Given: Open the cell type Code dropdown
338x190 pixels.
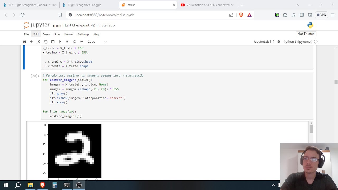Looking at the screenshot, I should tap(97, 42).
